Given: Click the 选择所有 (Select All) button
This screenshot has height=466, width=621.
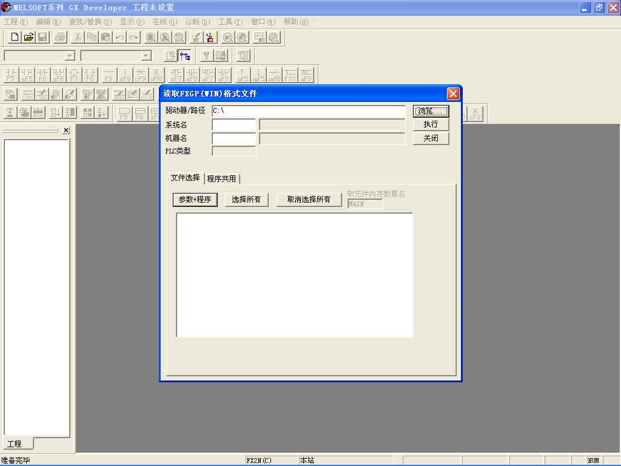Looking at the screenshot, I should (x=246, y=200).
